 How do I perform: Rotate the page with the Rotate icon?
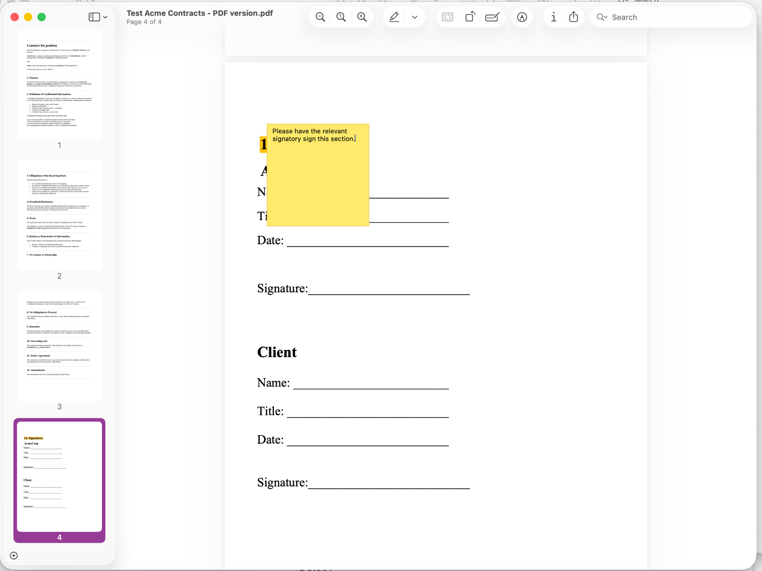(x=470, y=17)
